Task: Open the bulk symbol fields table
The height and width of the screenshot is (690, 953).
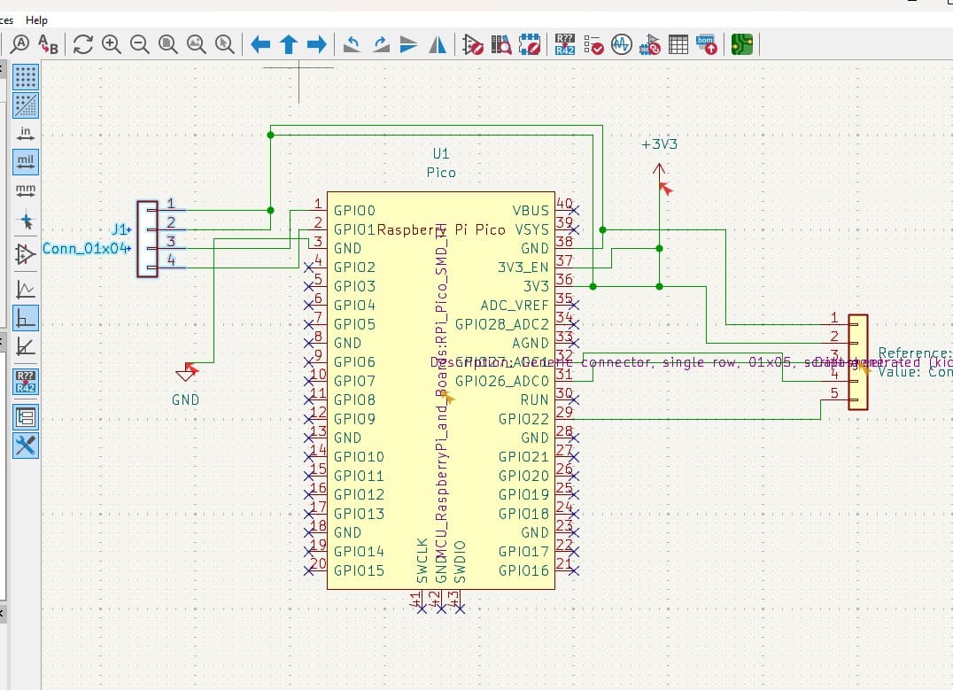Action: point(678,44)
